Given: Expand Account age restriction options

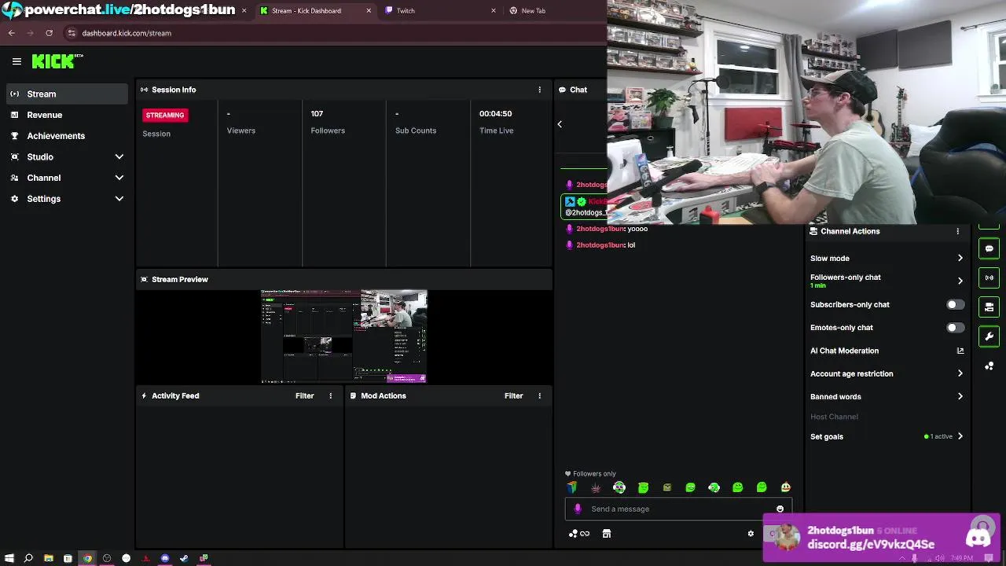Looking at the screenshot, I should point(960,373).
